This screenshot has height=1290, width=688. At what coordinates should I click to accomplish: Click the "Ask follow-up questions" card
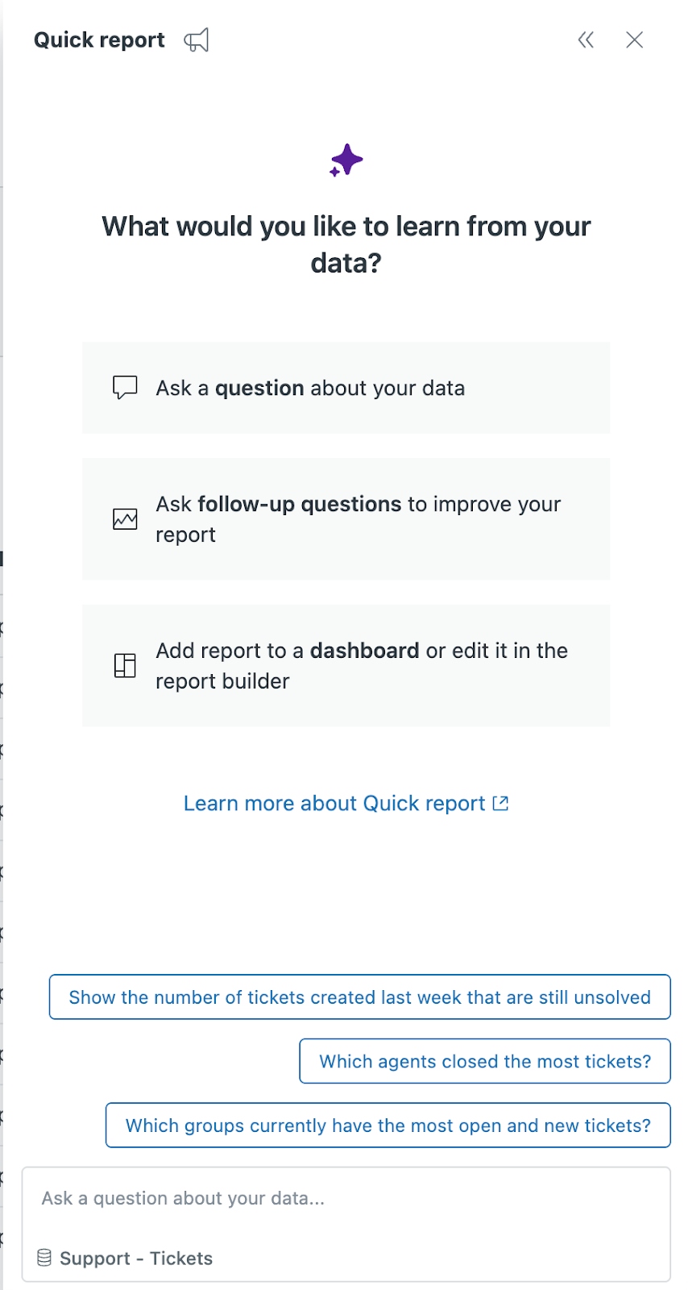tap(346, 519)
